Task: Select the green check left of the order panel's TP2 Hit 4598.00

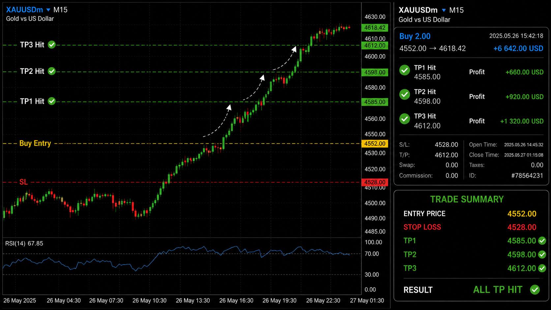Action: tap(404, 95)
